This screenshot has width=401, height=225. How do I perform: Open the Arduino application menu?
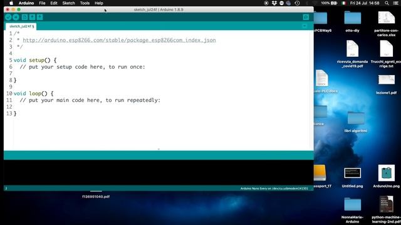pos(26,3)
